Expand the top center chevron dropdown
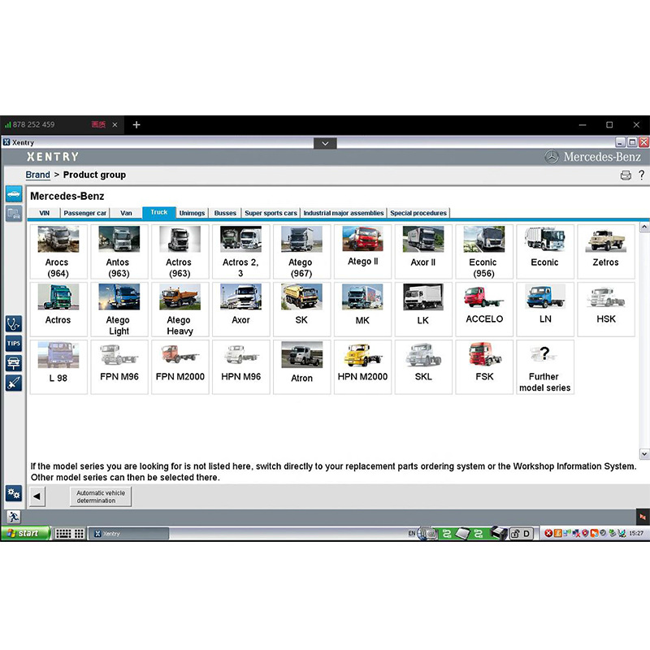 click(326, 144)
